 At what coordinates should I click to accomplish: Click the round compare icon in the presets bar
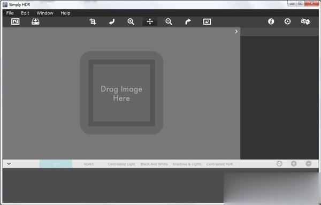coord(279,164)
